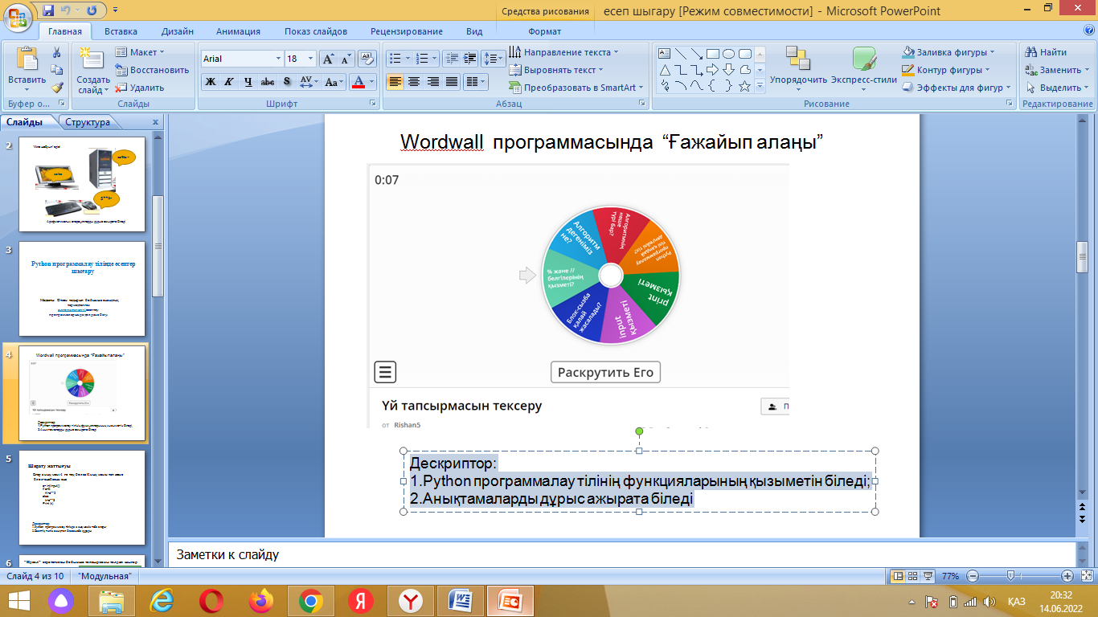Click the zoom slider handle
The height and width of the screenshot is (617, 1098).
coord(1010,576)
